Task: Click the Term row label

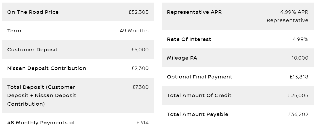Action: coord(14,31)
